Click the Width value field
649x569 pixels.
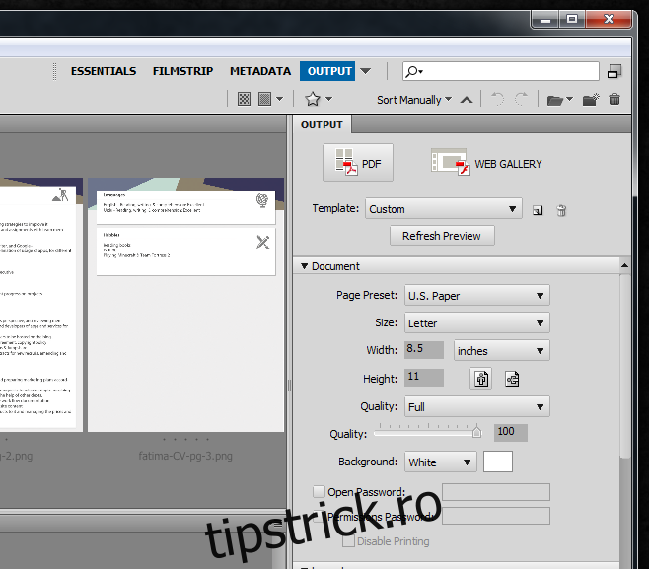pyautogui.click(x=424, y=350)
